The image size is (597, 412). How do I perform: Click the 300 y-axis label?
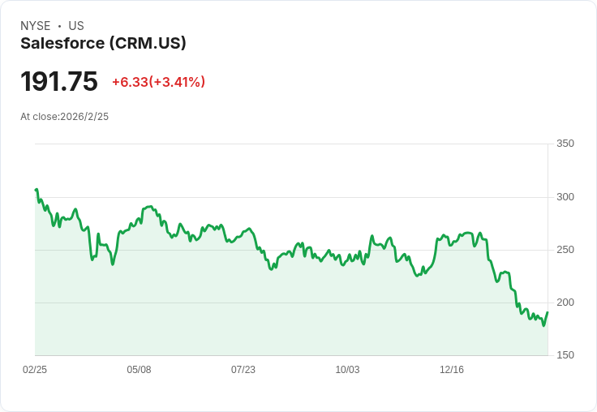[x=565, y=197]
